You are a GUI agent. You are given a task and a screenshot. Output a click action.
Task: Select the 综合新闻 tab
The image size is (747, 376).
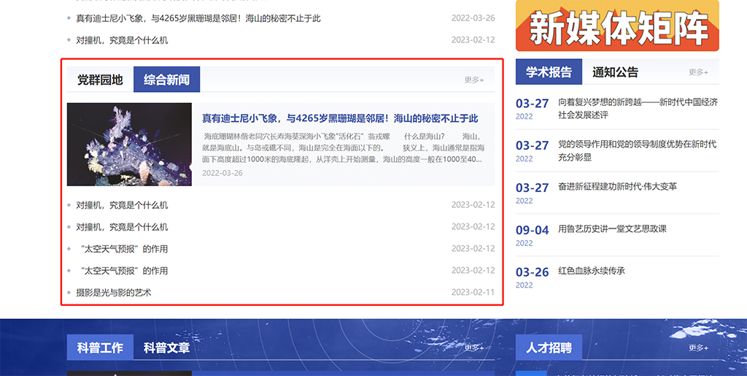[x=167, y=80]
